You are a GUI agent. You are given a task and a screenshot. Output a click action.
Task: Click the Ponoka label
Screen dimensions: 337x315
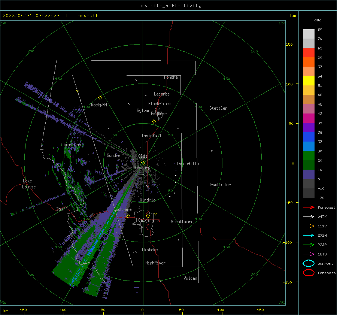tap(171, 77)
